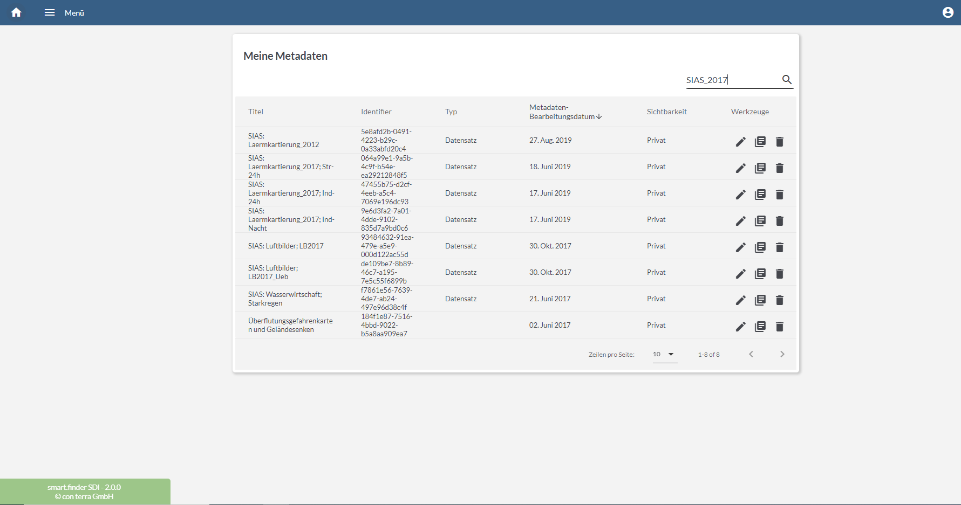Delete Laermkartierung_2017; Ind-Nacht record

click(x=780, y=221)
